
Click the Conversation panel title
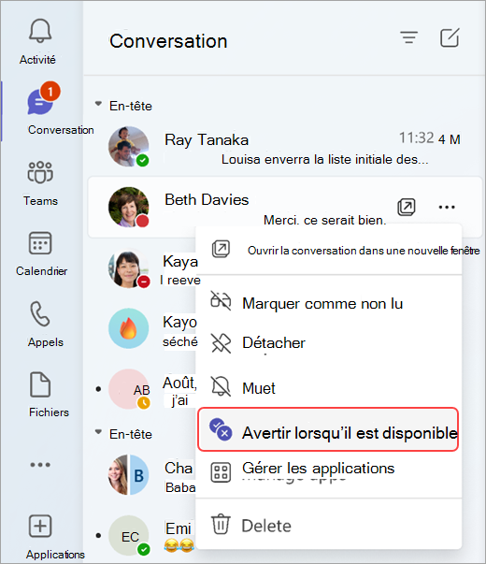(x=168, y=41)
